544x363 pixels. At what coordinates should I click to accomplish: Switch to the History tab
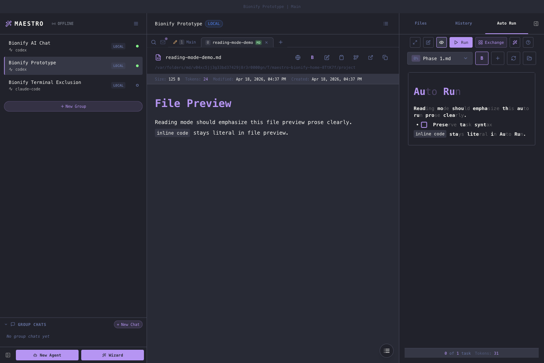click(464, 23)
